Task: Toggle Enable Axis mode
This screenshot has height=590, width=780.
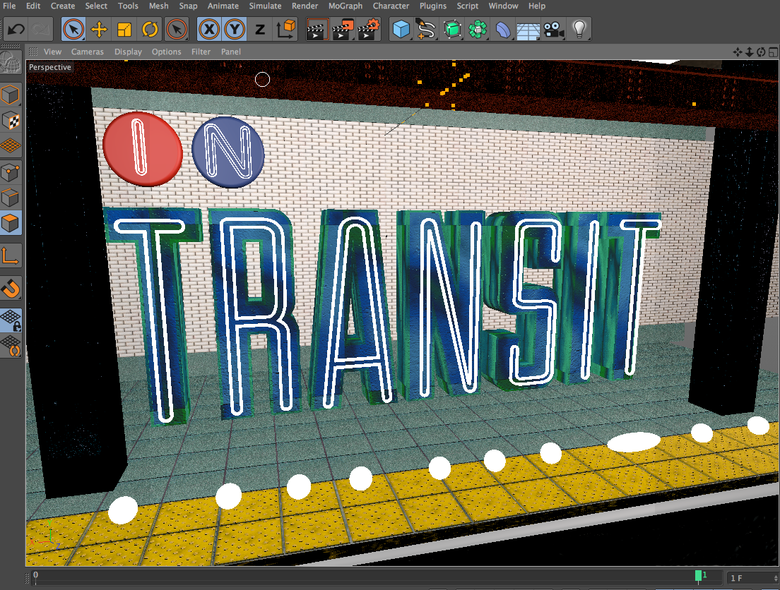Action: (11, 255)
